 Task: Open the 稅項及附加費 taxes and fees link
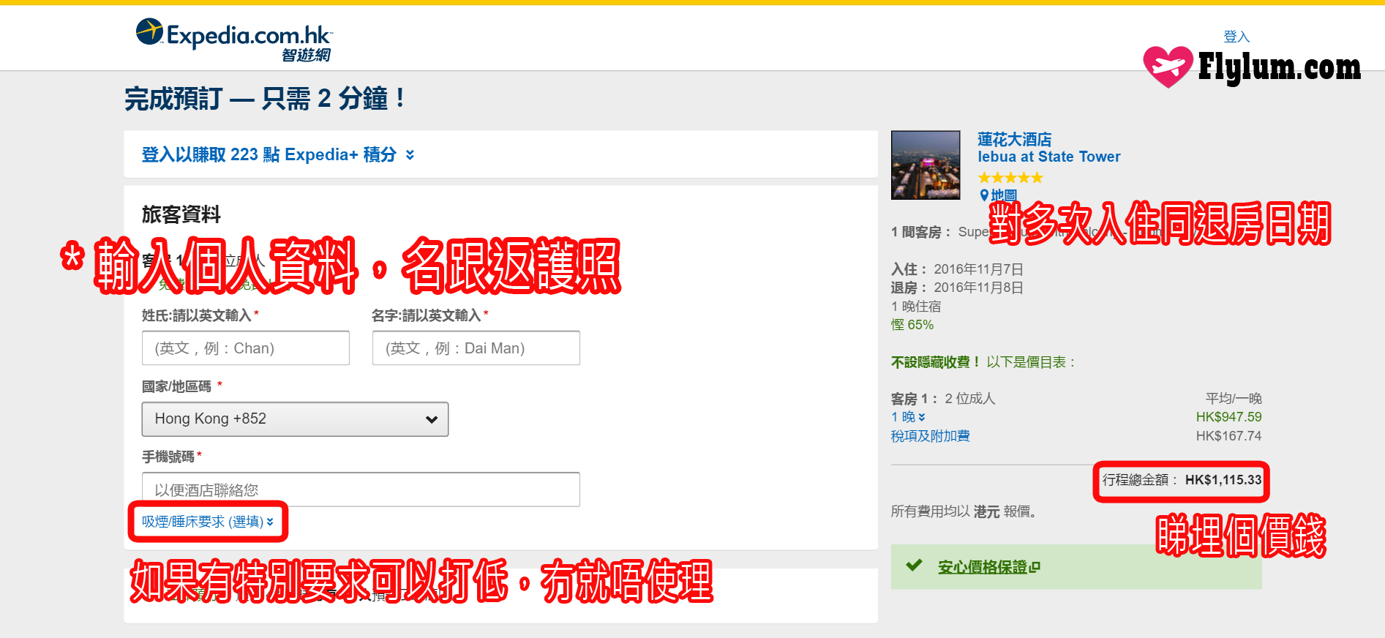930,436
